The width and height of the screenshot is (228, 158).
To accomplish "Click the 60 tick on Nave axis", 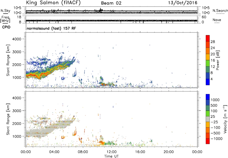I will coord(203,17).
